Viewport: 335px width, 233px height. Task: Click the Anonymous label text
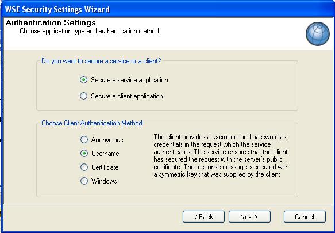(107, 140)
